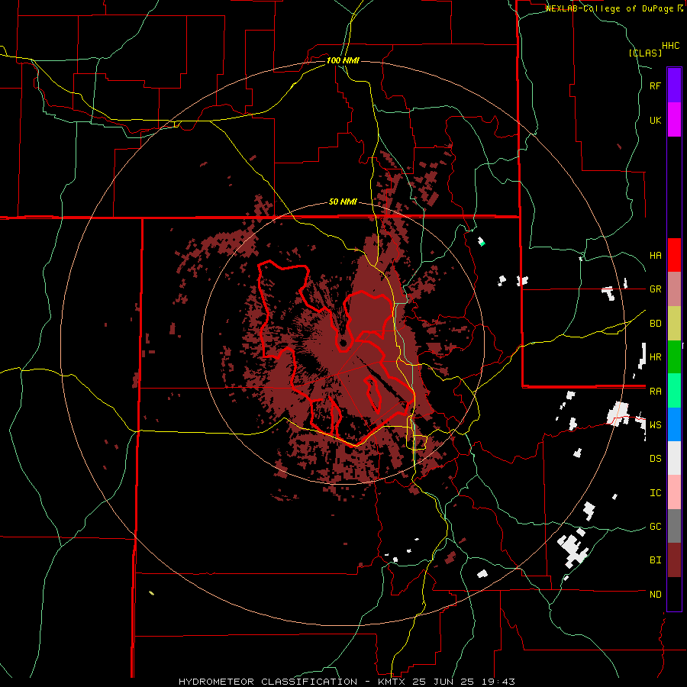Pick the DS white legend swatch

pyautogui.click(x=674, y=458)
